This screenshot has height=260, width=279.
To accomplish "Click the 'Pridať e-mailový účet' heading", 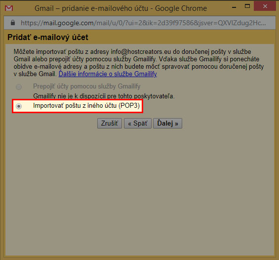I will point(48,38).
